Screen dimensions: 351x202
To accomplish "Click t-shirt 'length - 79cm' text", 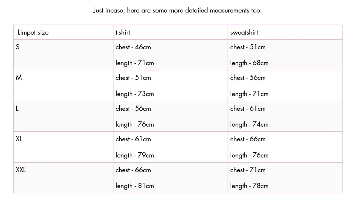I will pos(135,155).
